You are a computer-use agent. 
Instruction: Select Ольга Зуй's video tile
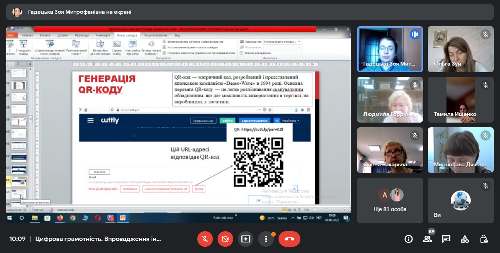461,49
